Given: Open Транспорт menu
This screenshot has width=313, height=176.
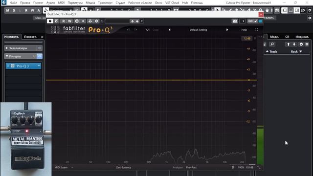Looking at the screenshot, I should tap(105, 3).
